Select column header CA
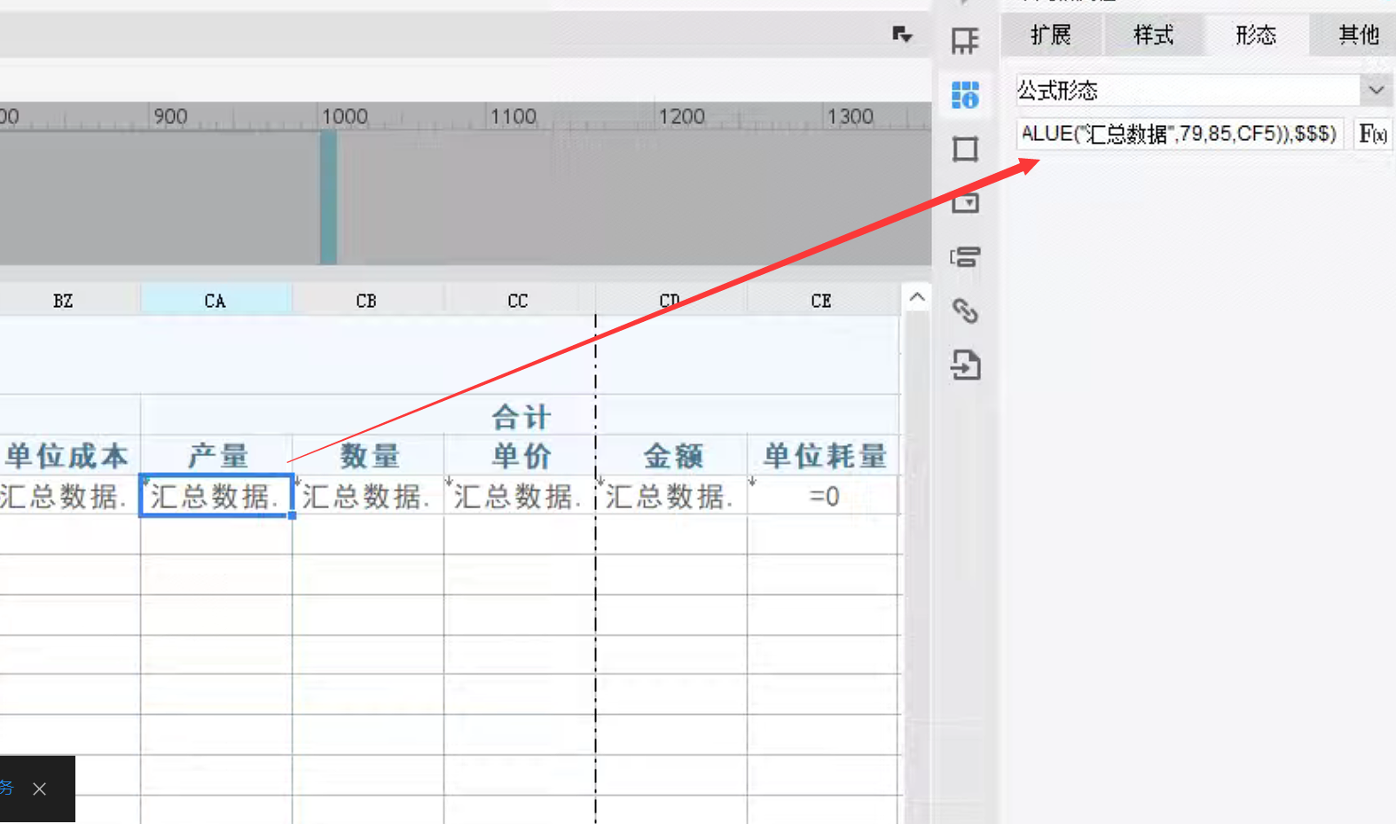 pyautogui.click(x=216, y=301)
